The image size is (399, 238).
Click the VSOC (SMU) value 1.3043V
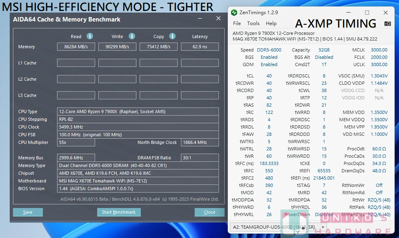pyautogui.click(x=379, y=76)
